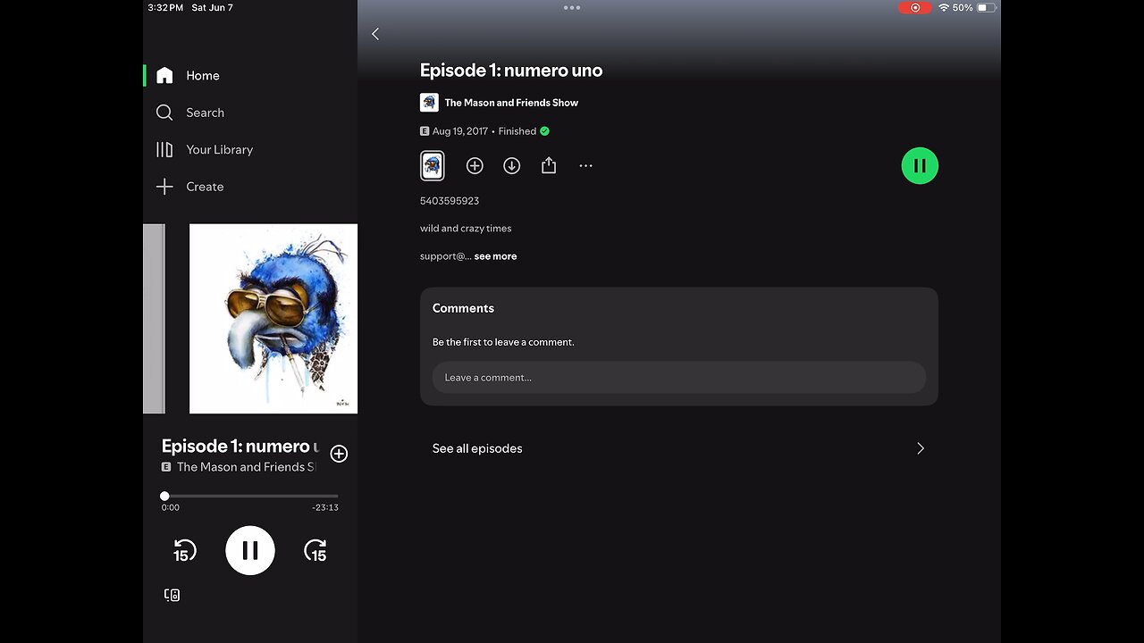Open The Mason and Friends Show link
This screenshot has height=643, width=1144.
tap(511, 103)
